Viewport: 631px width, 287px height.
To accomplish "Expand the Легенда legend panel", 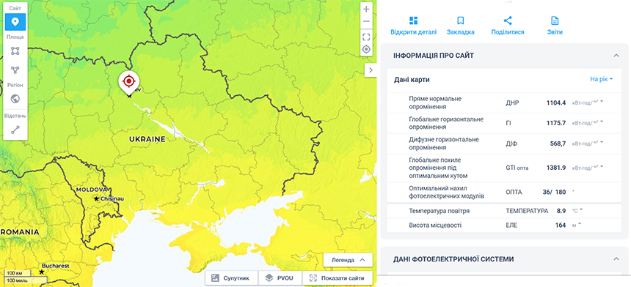I will 348,260.
